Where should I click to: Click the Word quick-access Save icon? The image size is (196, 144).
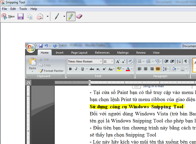click(41, 46)
